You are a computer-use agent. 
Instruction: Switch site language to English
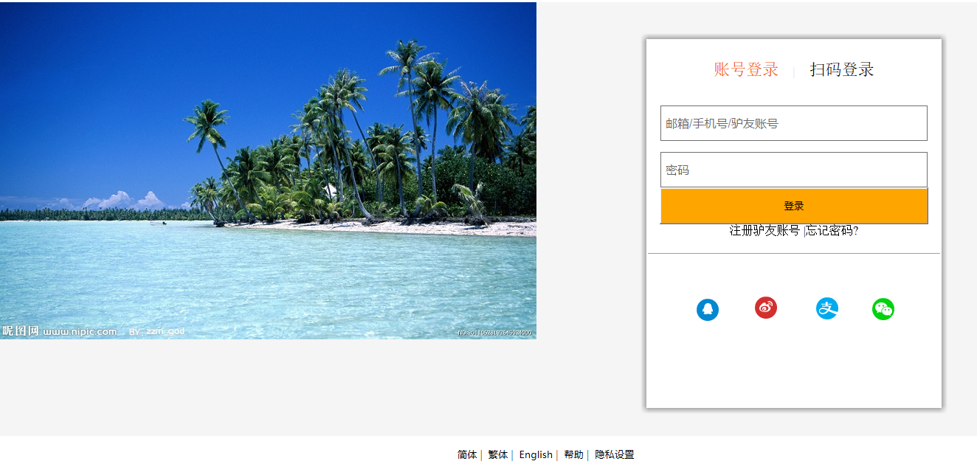pos(536,454)
